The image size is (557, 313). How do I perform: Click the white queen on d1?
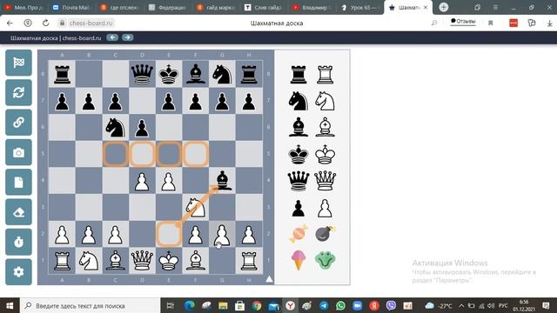142,261
